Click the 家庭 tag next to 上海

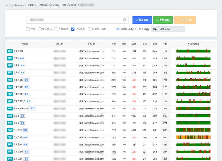(21, 58)
